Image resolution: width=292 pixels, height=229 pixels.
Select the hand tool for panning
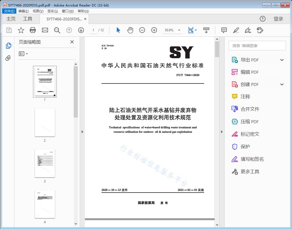[130, 30]
